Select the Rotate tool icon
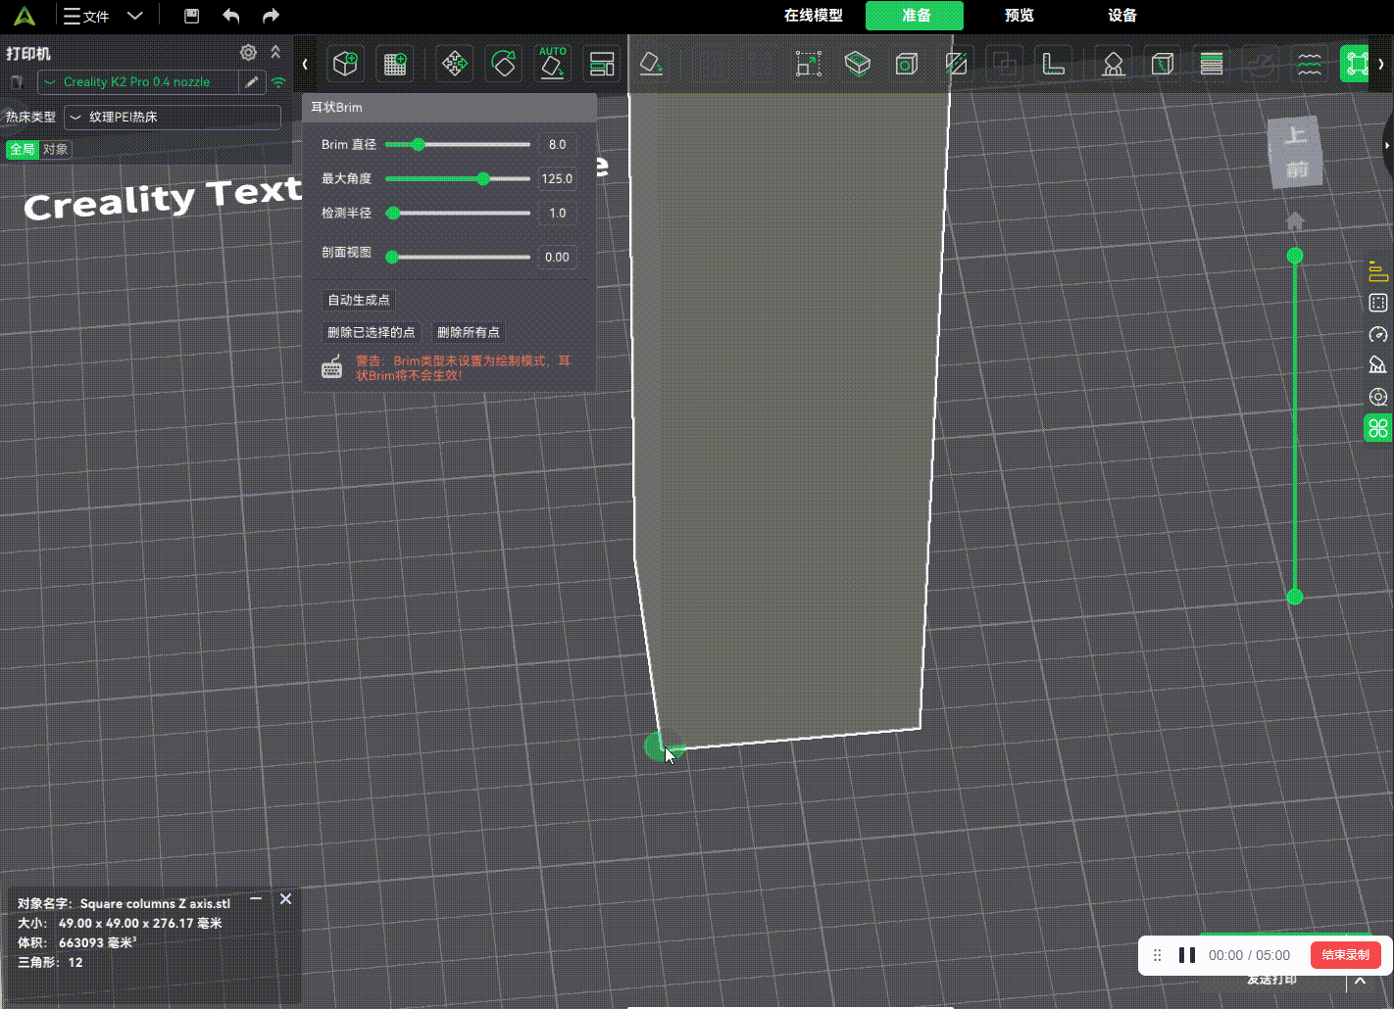Viewport: 1394px width, 1009px height. pos(504,64)
